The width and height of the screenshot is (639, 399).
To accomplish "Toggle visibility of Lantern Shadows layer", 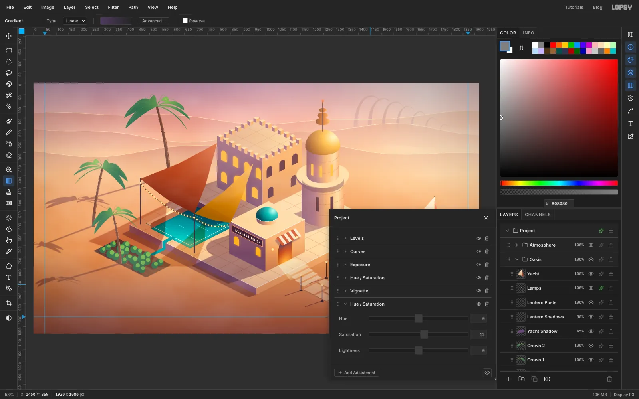I will pos(591,317).
